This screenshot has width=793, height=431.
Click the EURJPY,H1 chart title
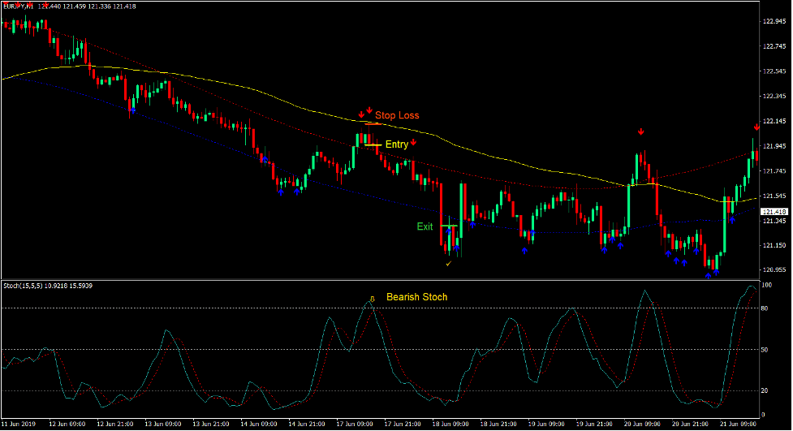19,6
